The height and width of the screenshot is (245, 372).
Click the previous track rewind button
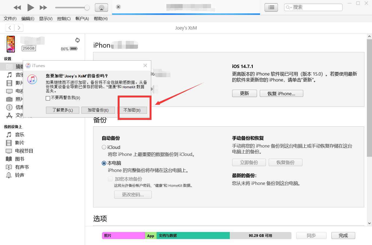(x=17, y=8)
